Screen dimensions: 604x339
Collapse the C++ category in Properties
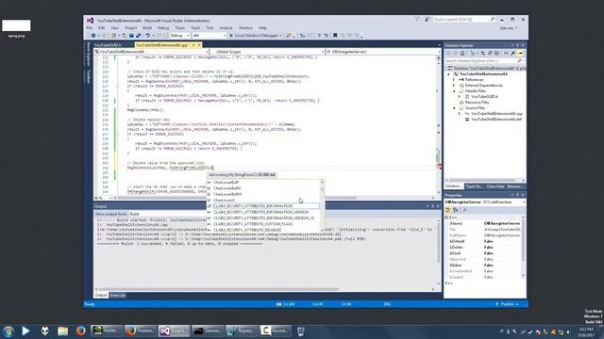coord(446,218)
